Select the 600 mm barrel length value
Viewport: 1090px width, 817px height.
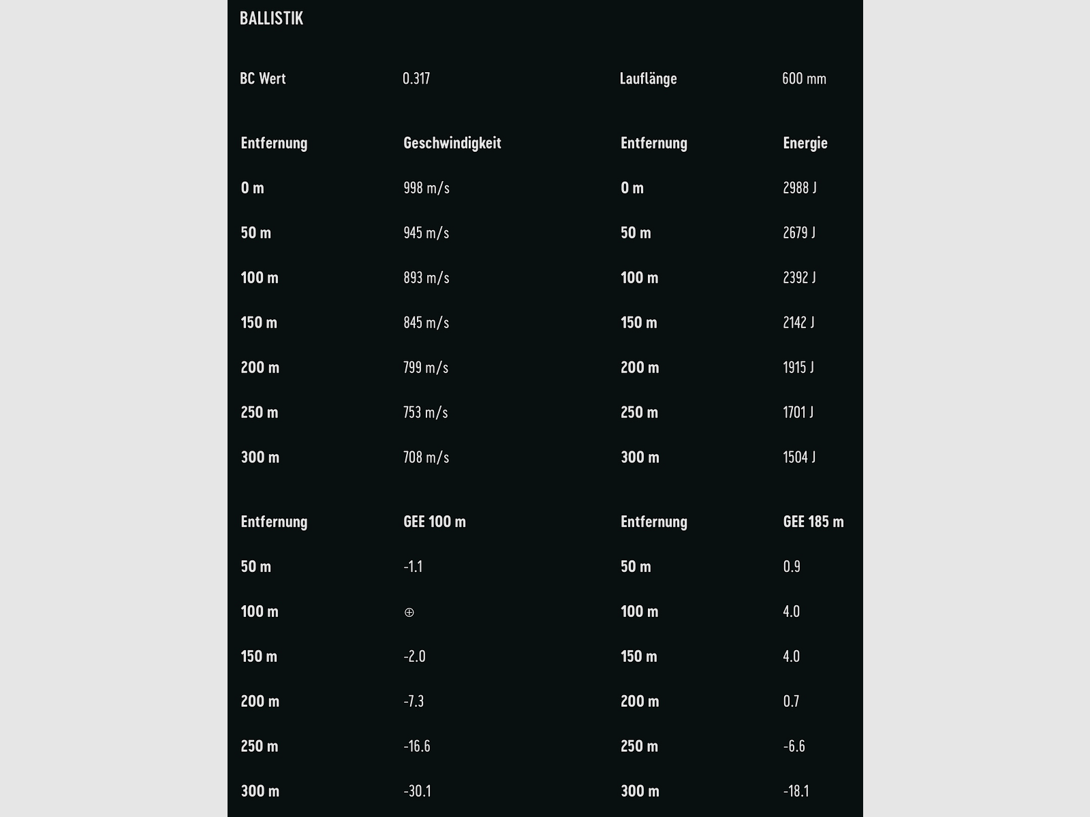coord(804,78)
